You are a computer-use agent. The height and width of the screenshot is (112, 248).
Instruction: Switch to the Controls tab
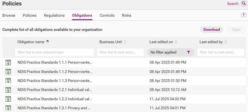pos(107,16)
